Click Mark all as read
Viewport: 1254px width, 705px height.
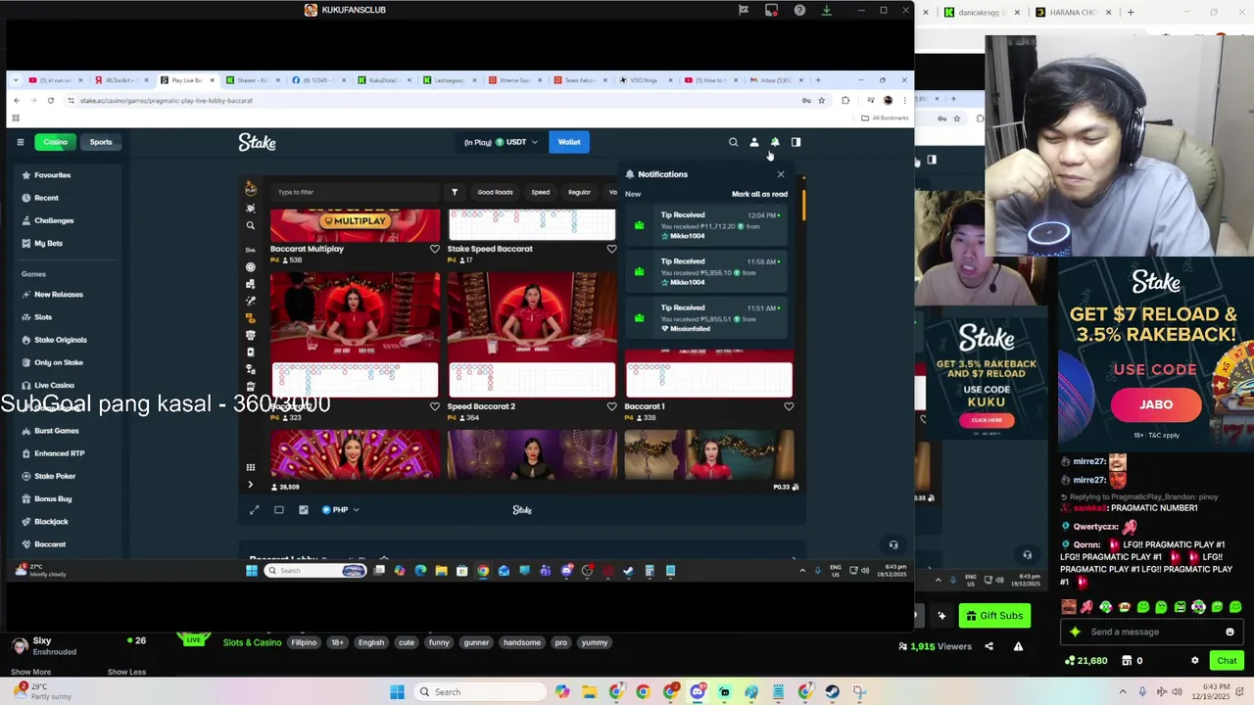[759, 194]
